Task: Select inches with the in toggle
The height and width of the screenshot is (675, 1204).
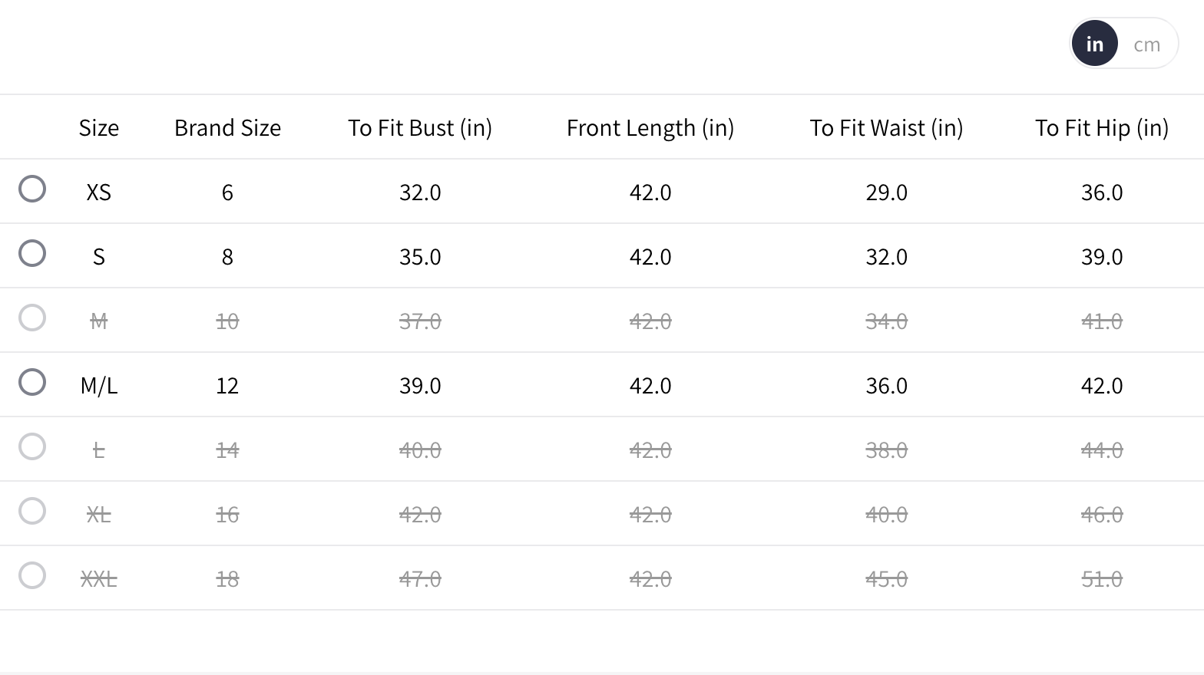Action: [1094, 44]
